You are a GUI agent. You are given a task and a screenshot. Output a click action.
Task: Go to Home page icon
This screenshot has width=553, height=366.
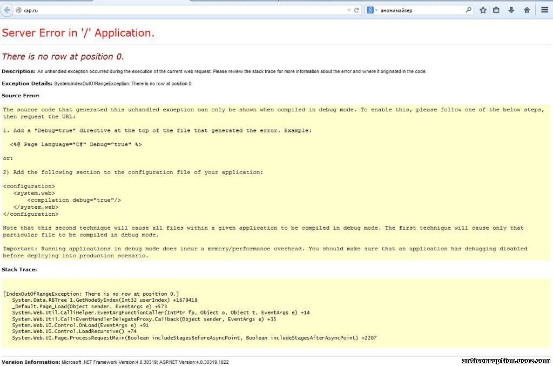[x=527, y=10]
